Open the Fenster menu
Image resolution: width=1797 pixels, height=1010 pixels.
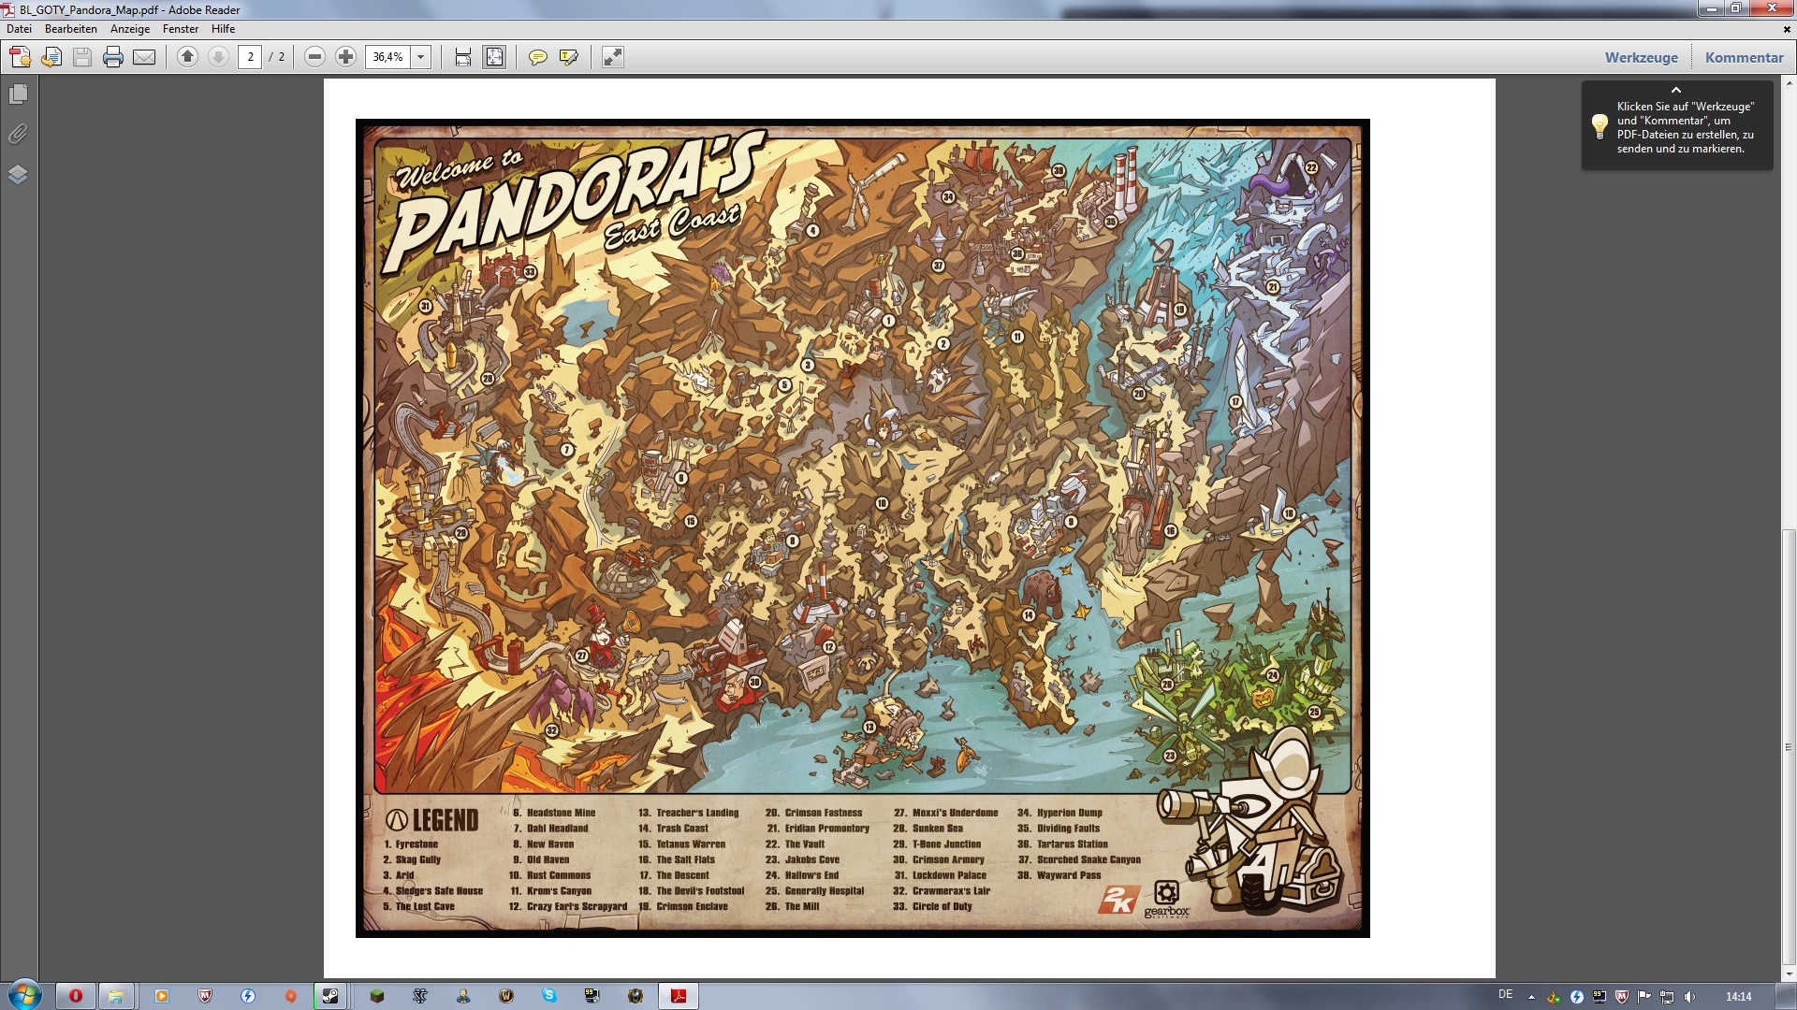(x=181, y=29)
